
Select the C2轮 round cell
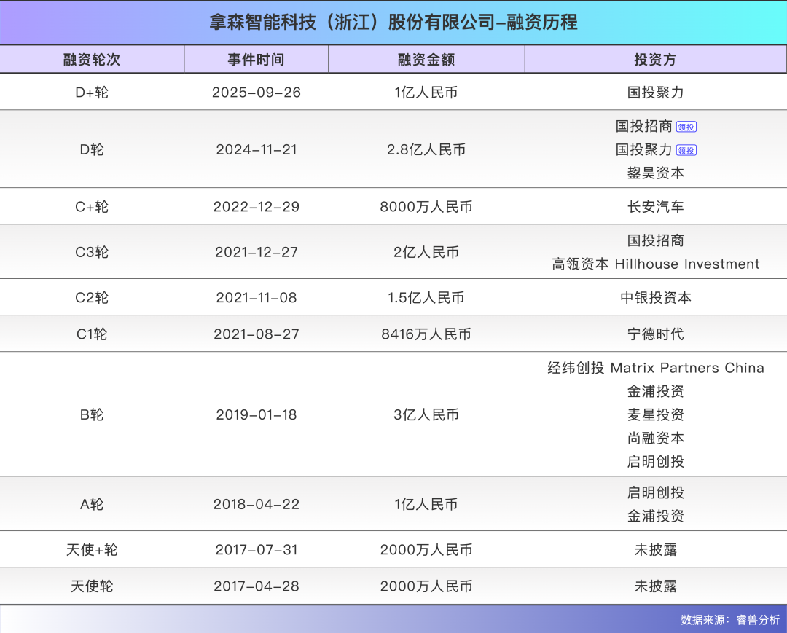coord(92,297)
